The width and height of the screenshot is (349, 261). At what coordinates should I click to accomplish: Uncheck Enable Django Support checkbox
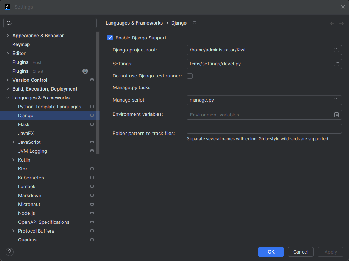click(x=110, y=38)
